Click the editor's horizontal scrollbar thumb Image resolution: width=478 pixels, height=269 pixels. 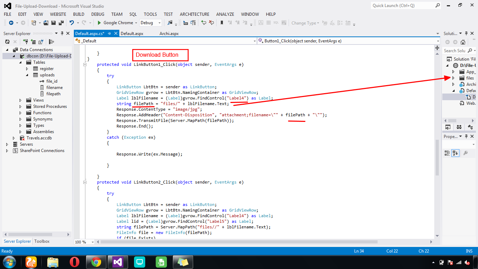pos(239,242)
